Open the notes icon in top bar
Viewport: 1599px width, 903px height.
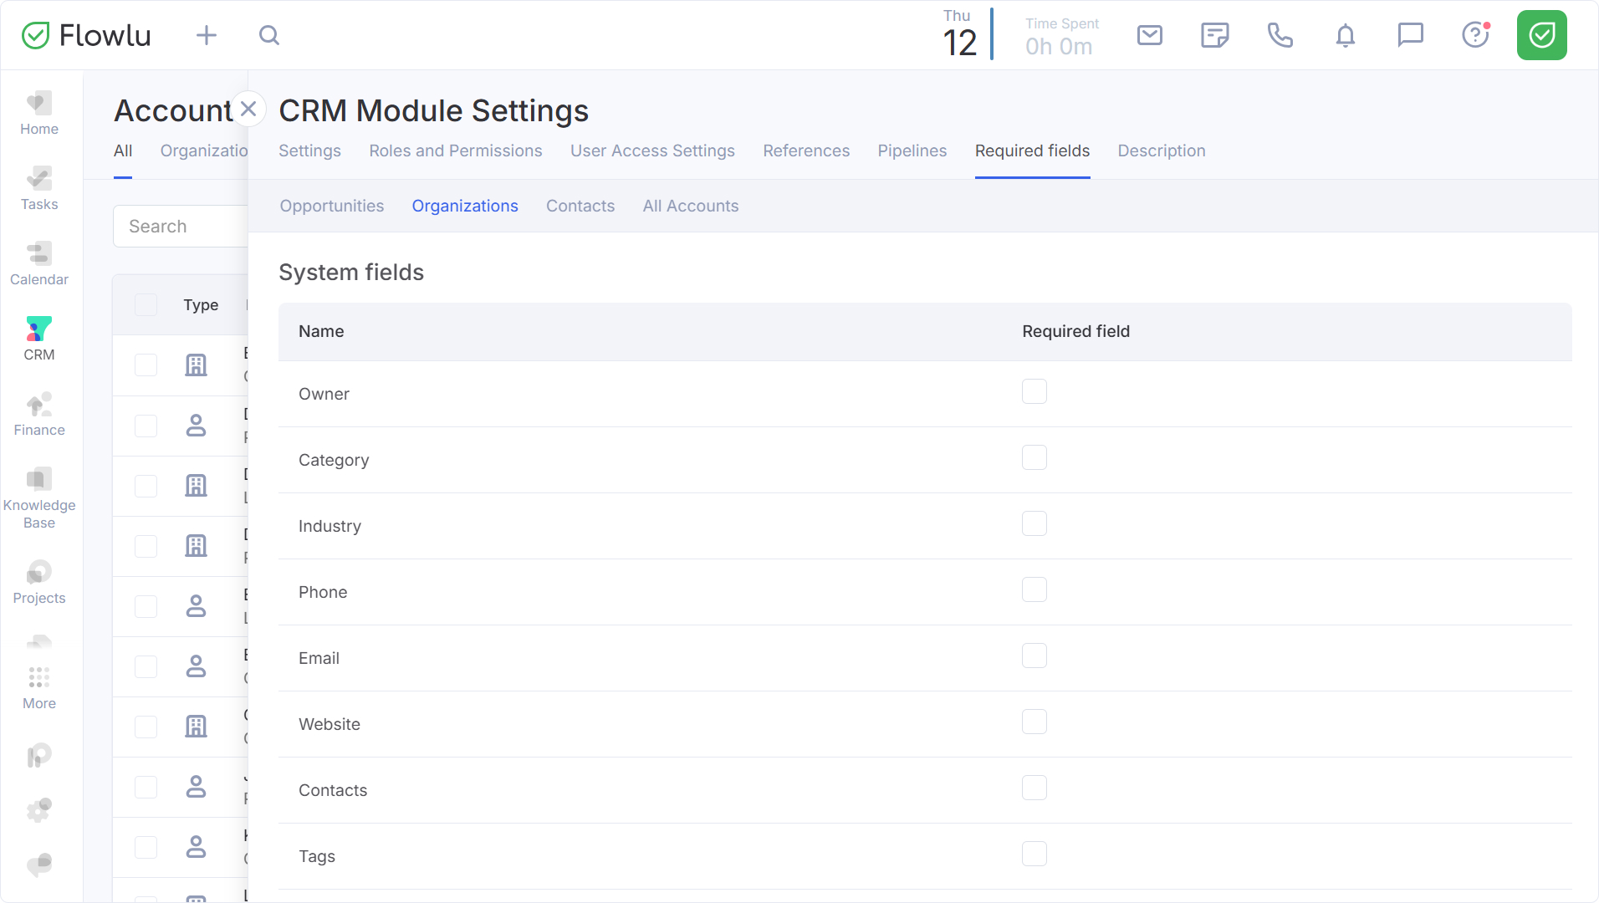[x=1214, y=35]
